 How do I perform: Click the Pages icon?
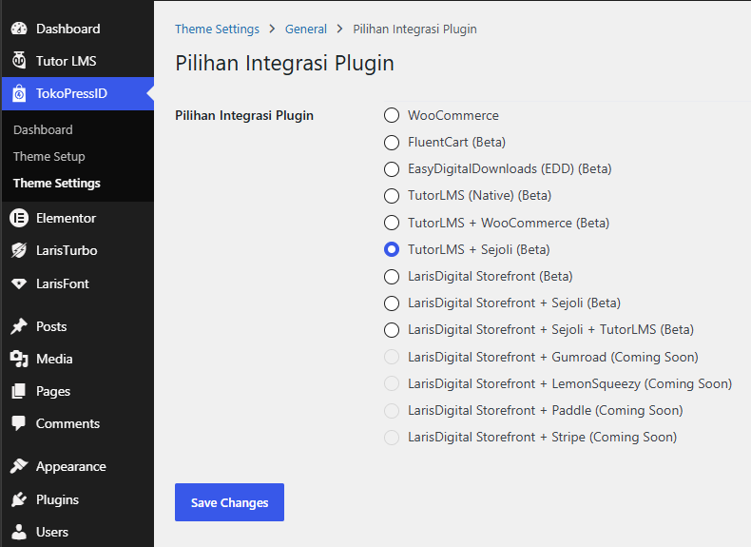(19, 391)
